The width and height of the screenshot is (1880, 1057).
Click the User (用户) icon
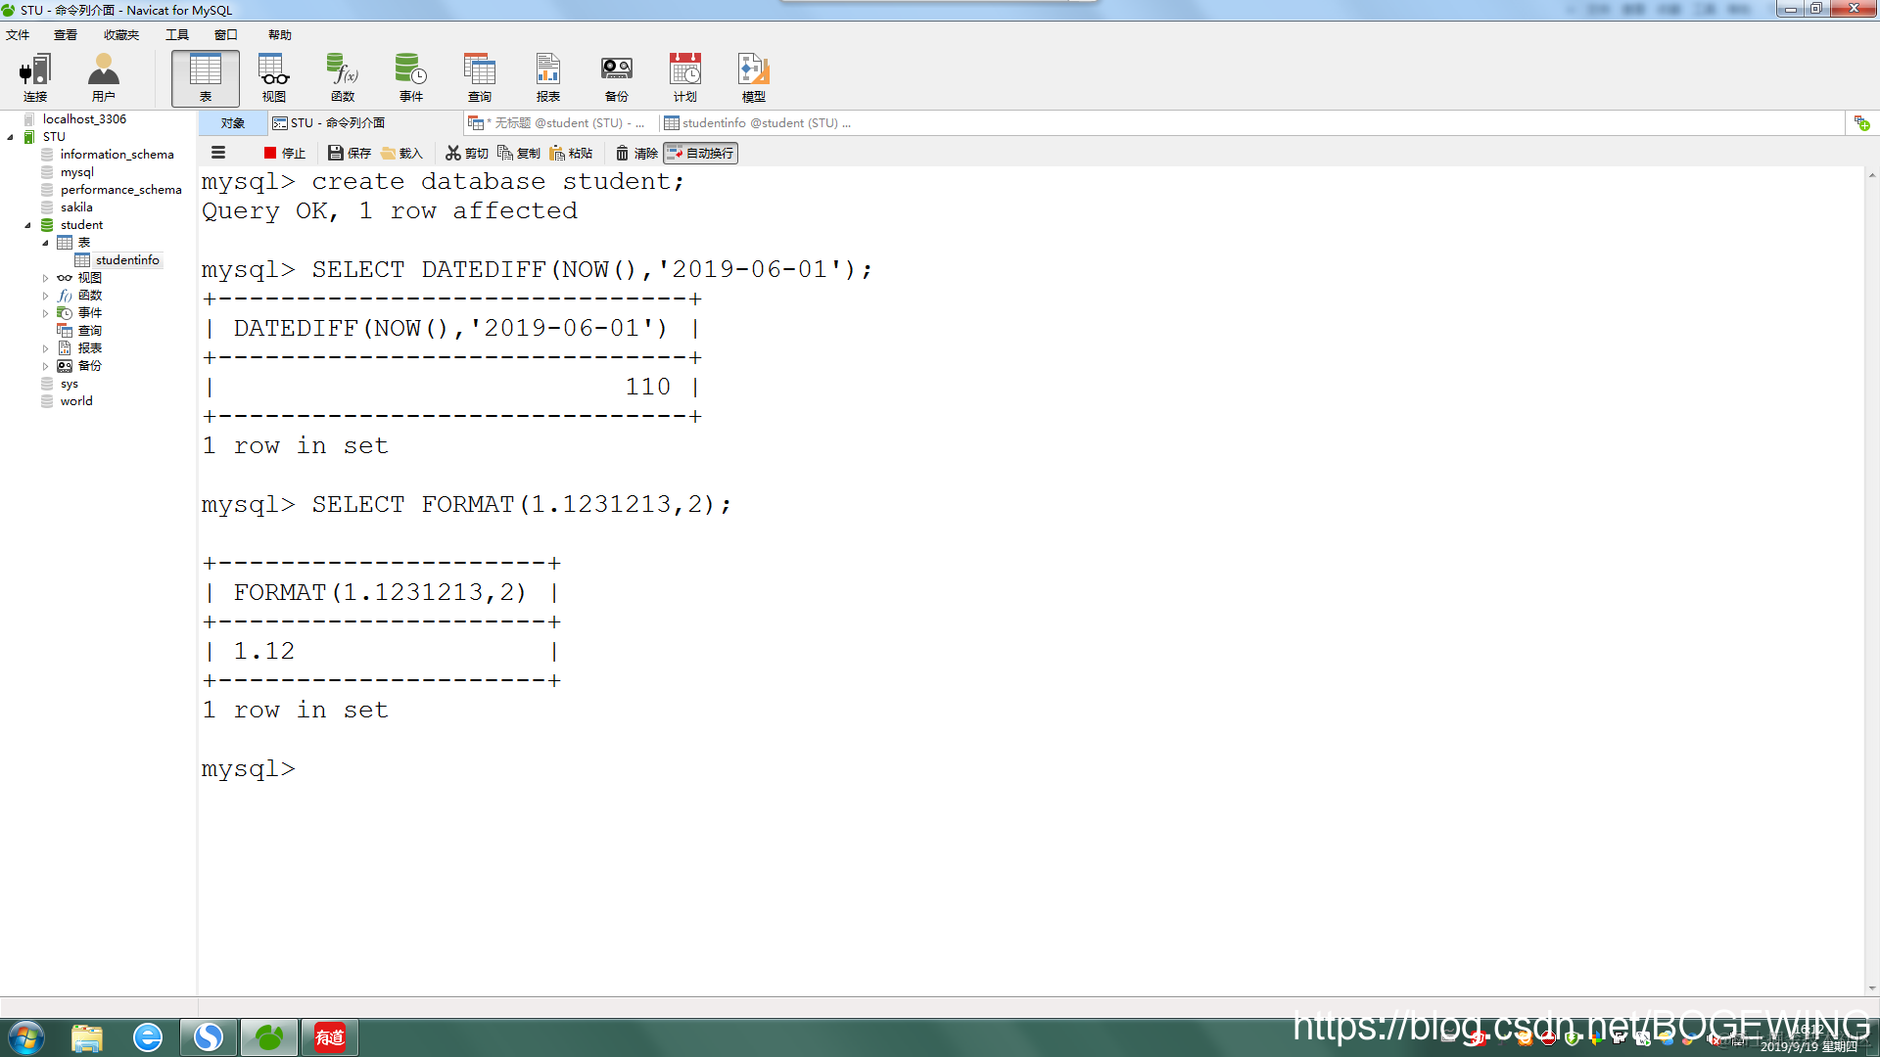[103, 78]
